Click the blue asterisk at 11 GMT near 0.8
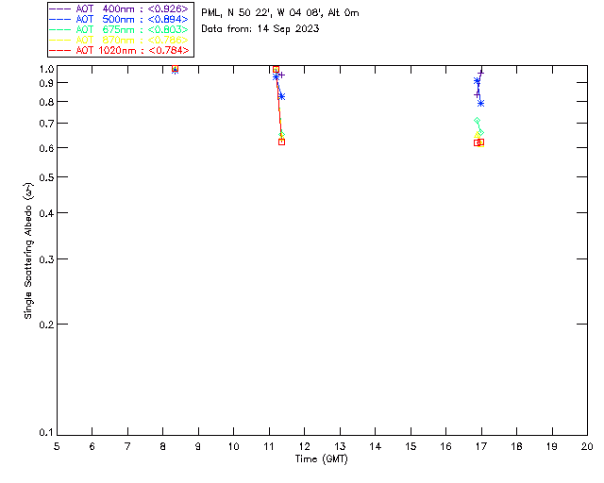Screen dimensions: 604x483 281,96
